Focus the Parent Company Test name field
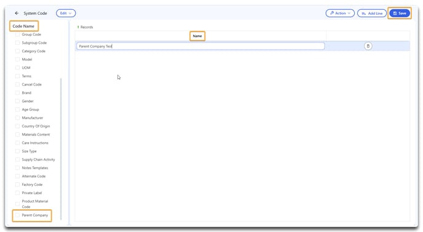 point(200,46)
